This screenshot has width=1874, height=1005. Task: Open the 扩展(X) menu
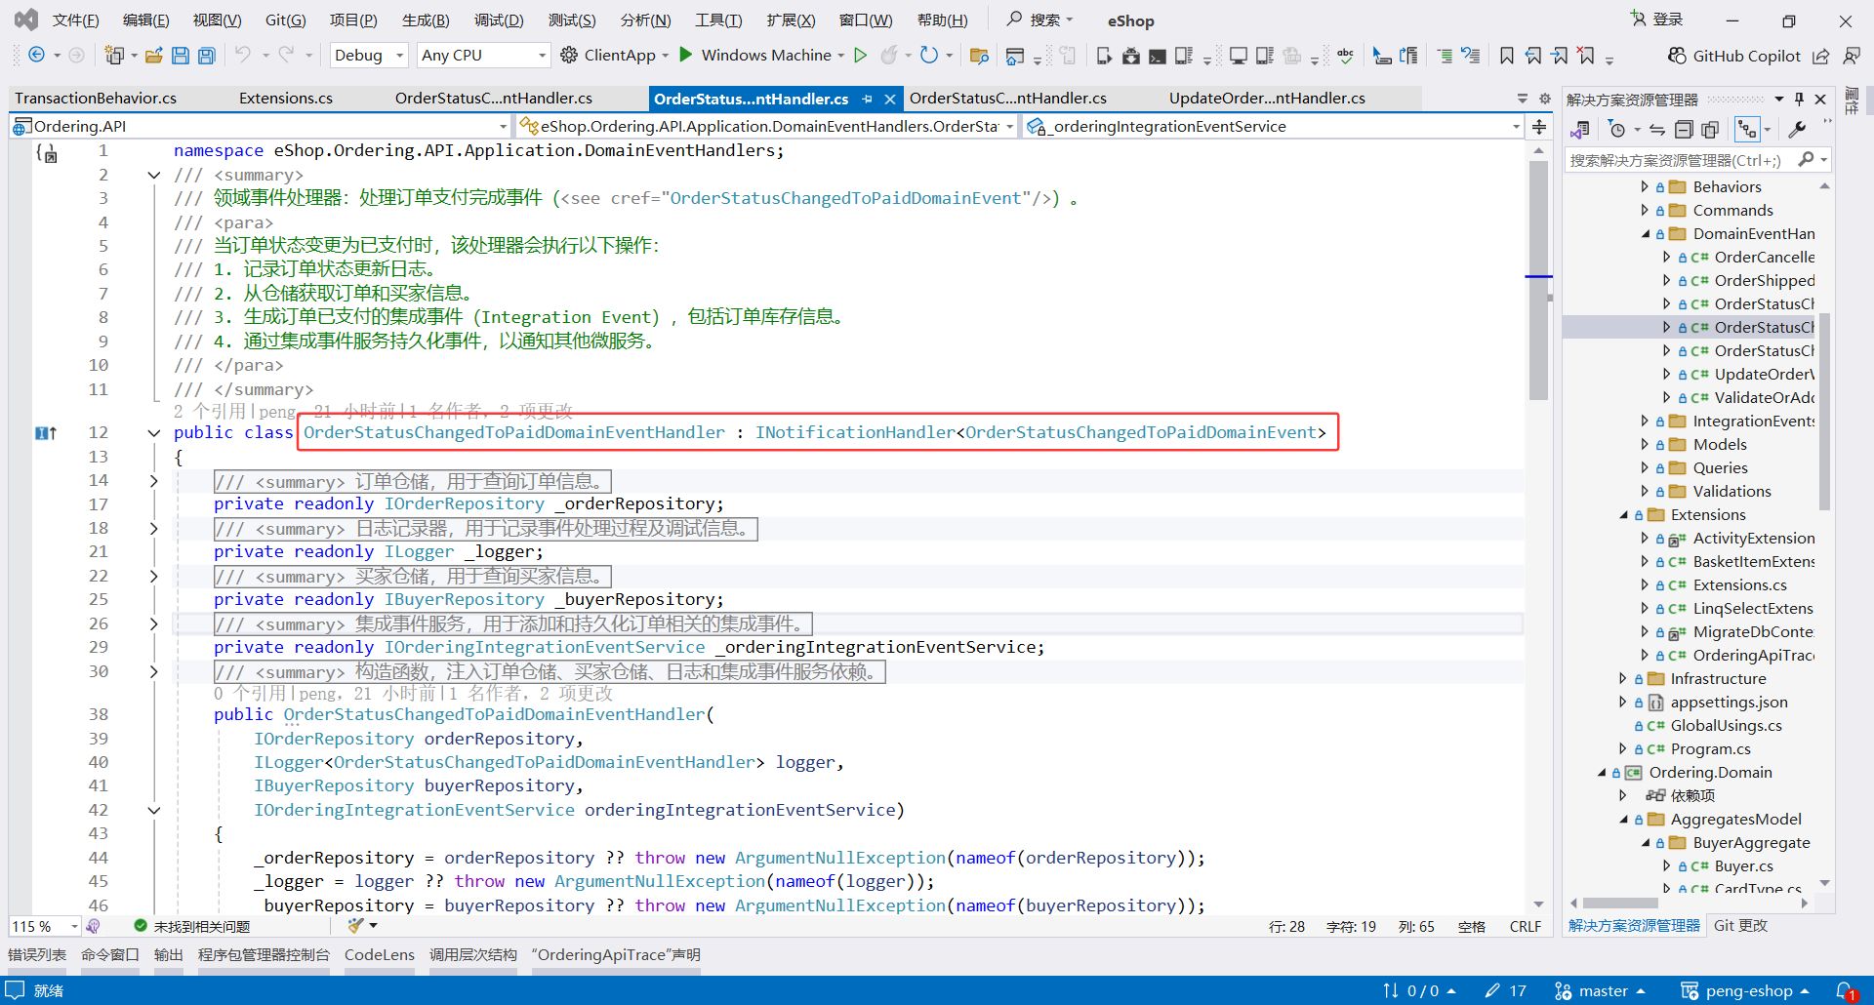[791, 20]
